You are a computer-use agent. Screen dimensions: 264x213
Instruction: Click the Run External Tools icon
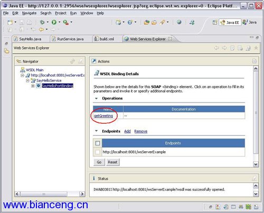(x=65, y=22)
